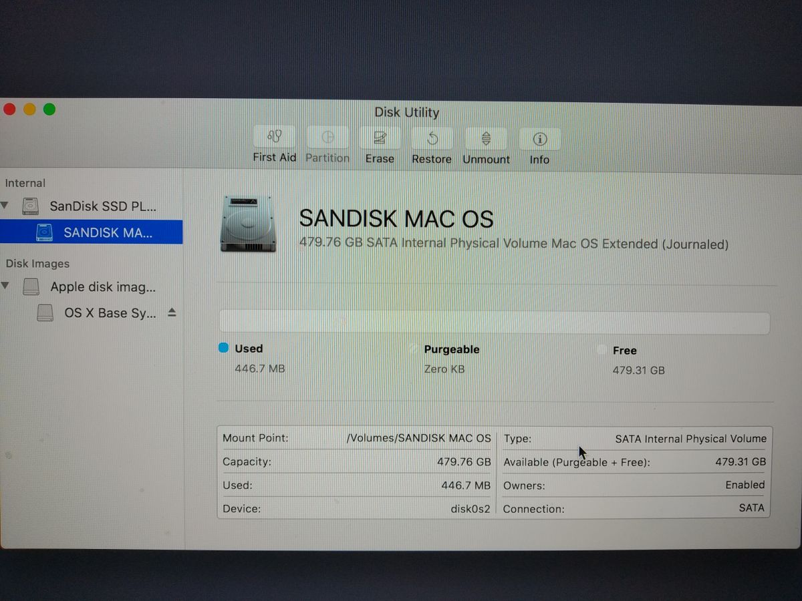Select the Apple disk imag... entry

91,286
